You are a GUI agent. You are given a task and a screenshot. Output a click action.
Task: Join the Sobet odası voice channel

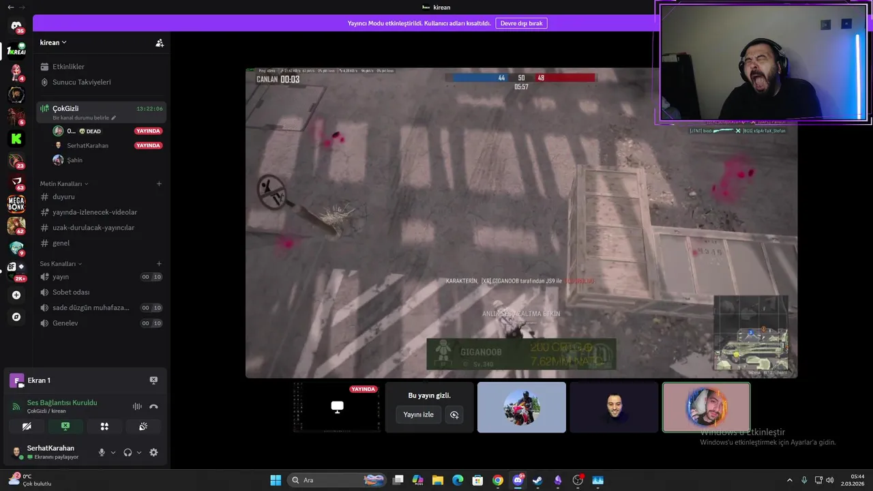coord(101,293)
